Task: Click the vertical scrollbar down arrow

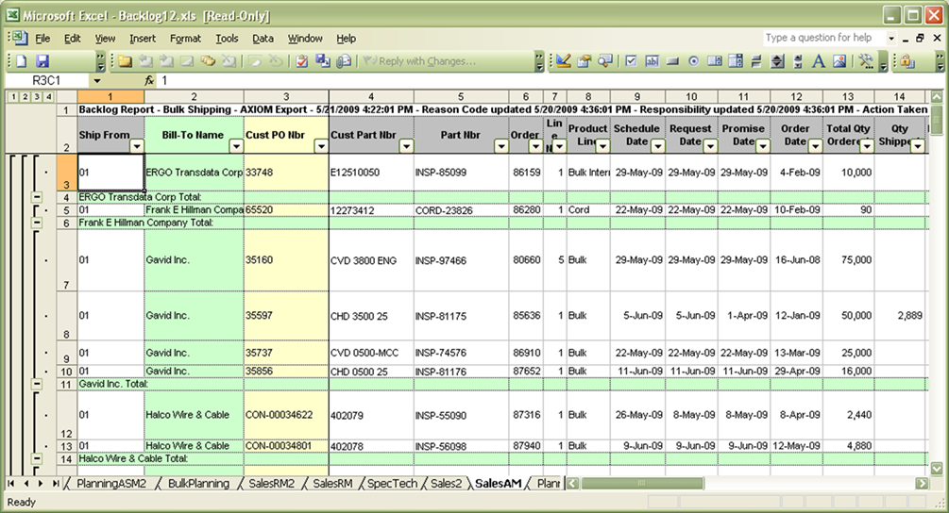Action: (937, 469)
